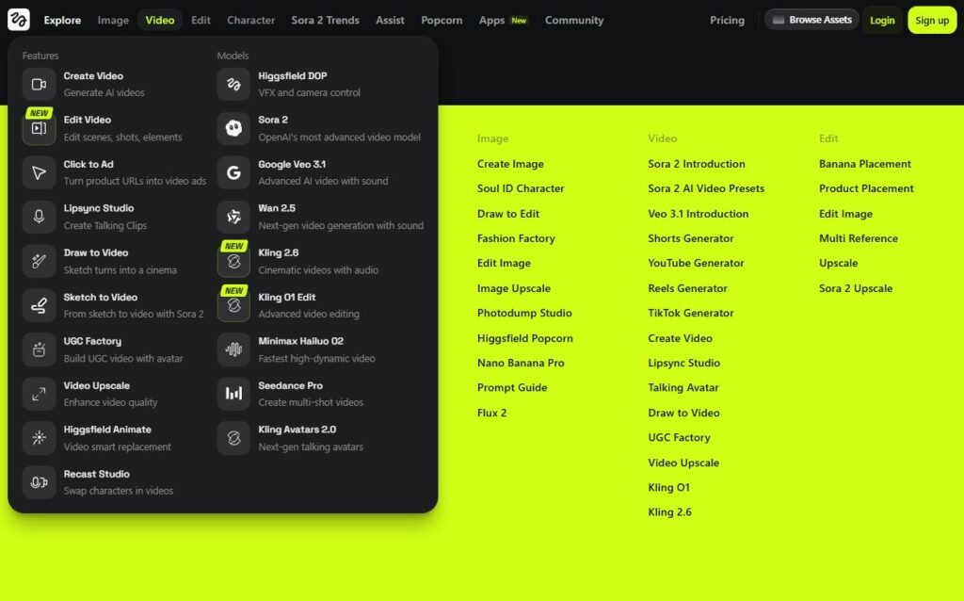Open the Pricing page
The width and height of the screenshot is (964, 601).
coord(727,20)
